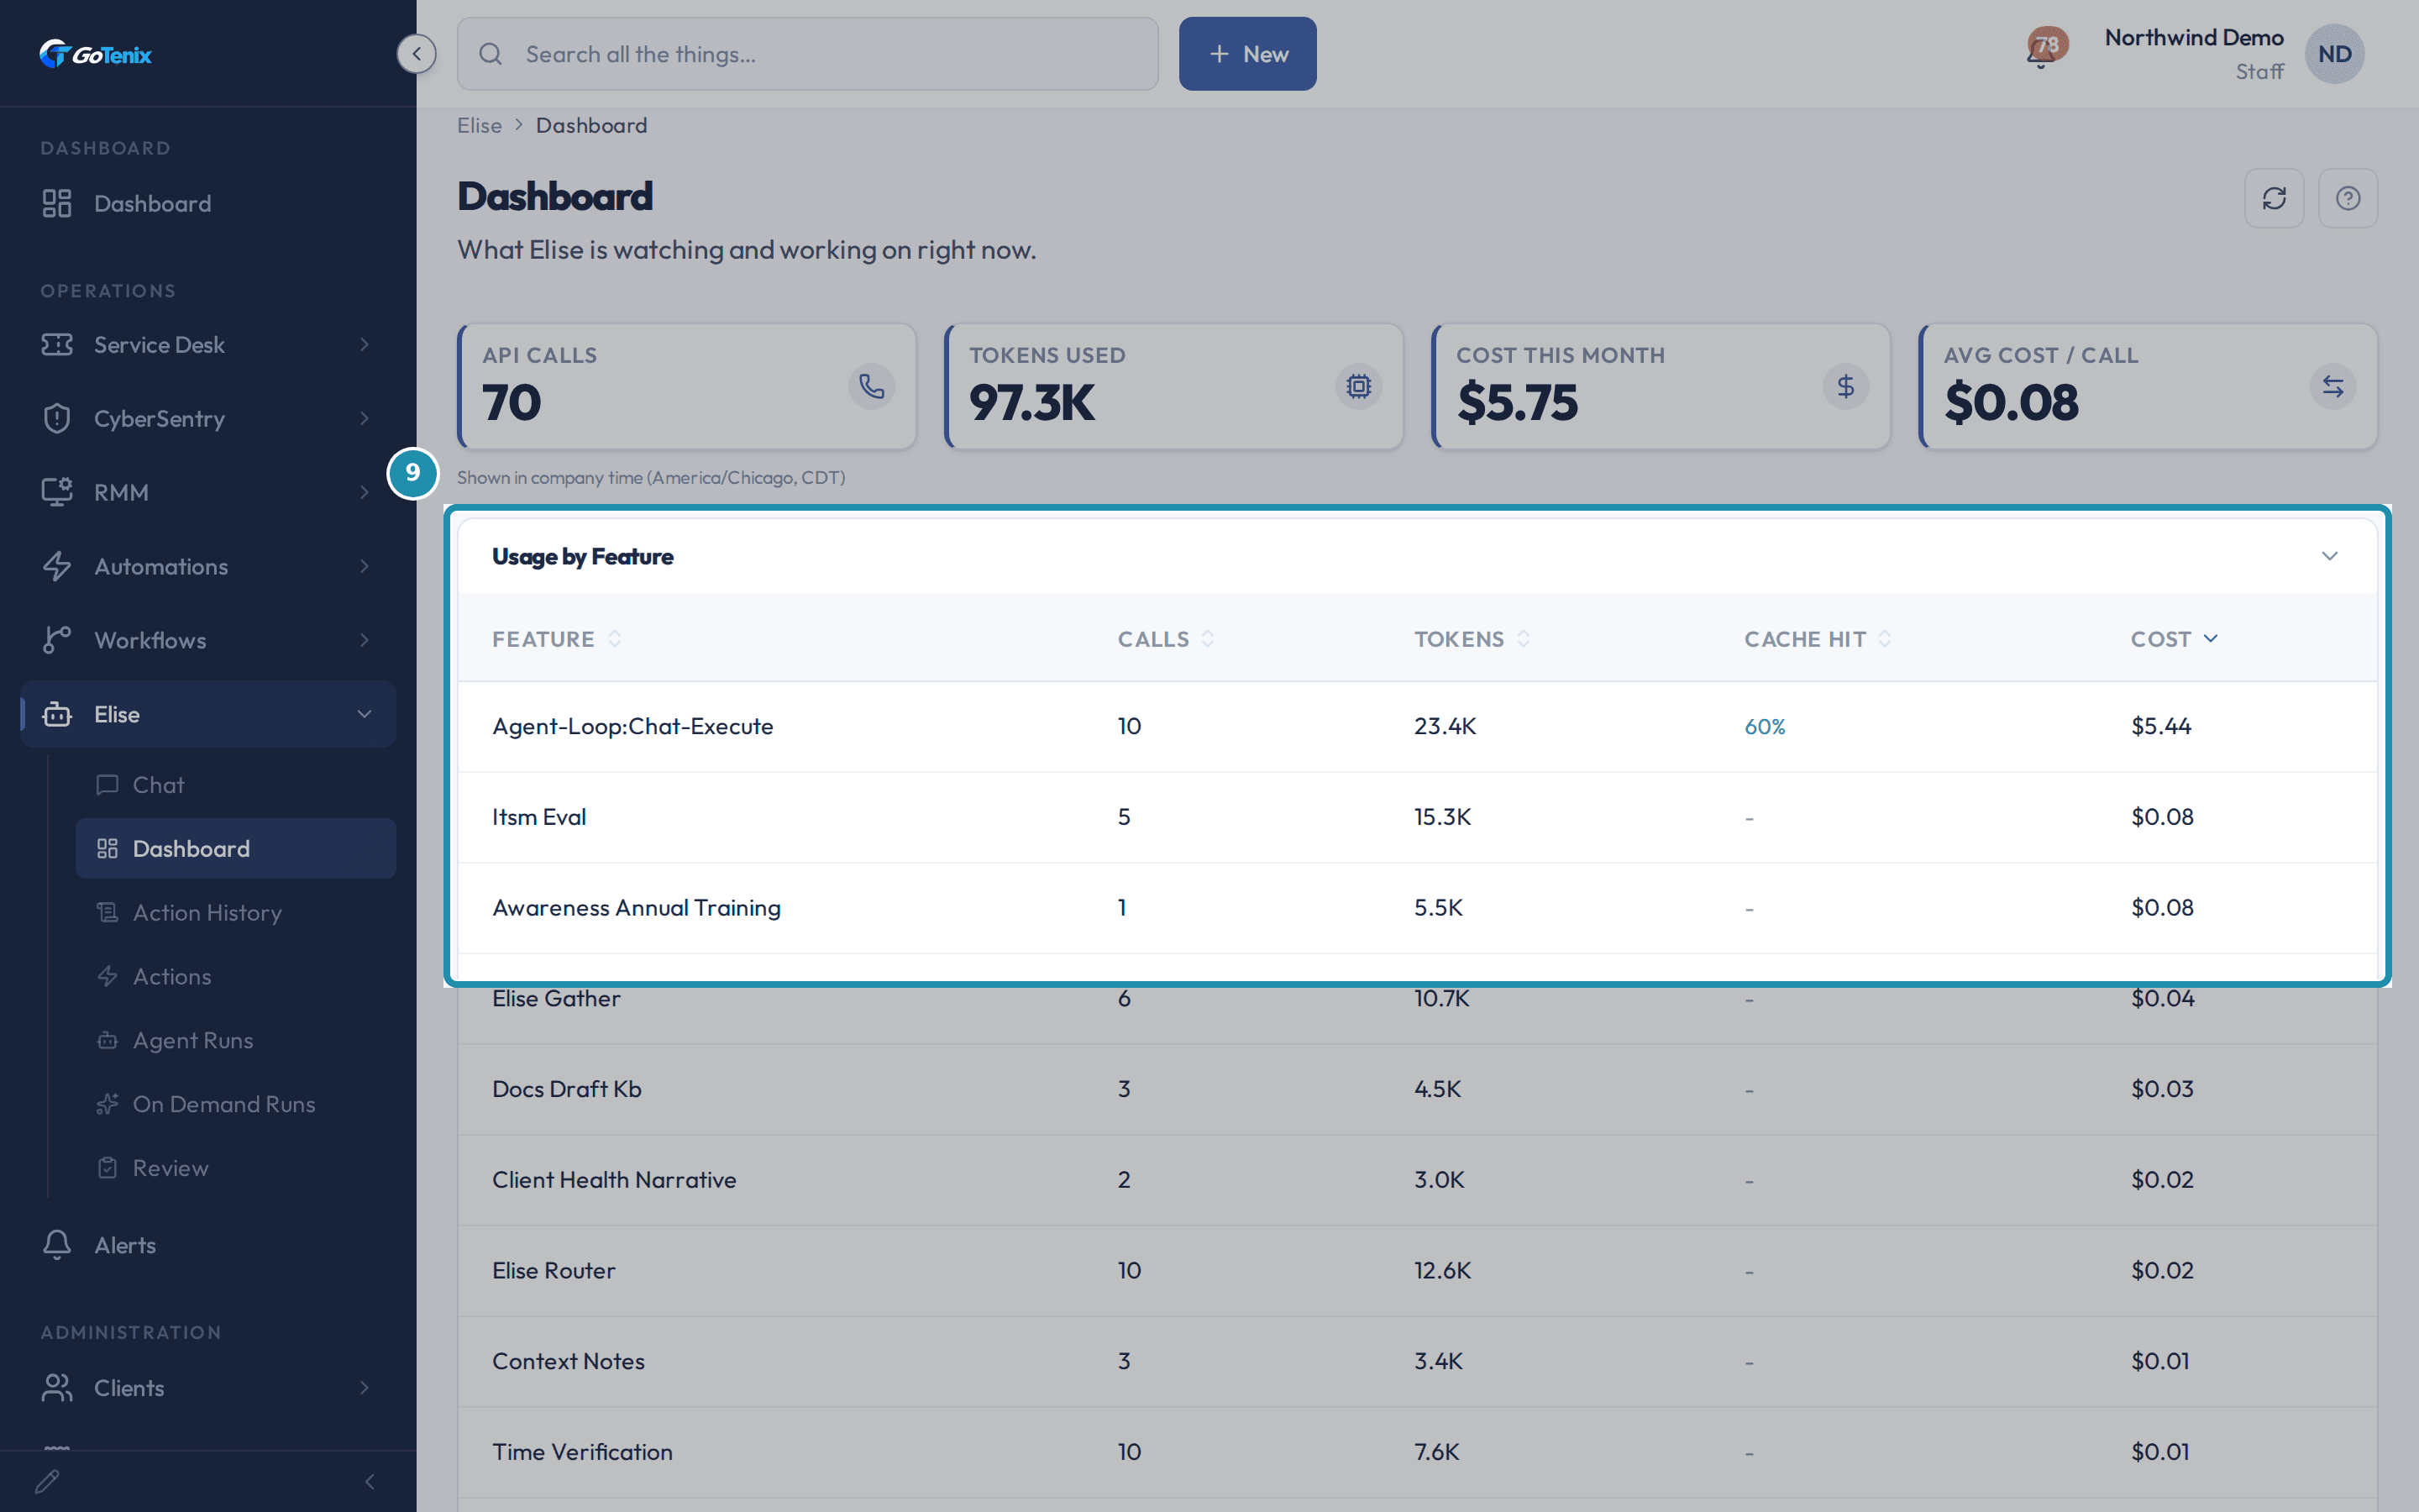Click the 60% cache hit value
Viewport: 2419px width, 1512px height.
click(x=1764, y=727)
